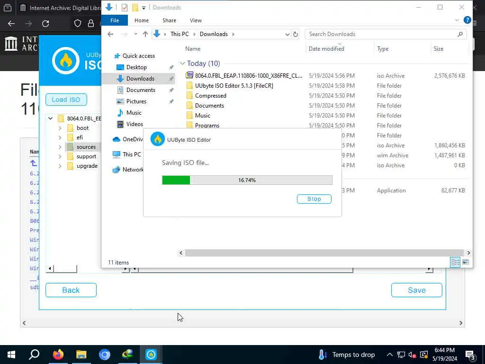Open recent locations dropdown arrow

135,34
